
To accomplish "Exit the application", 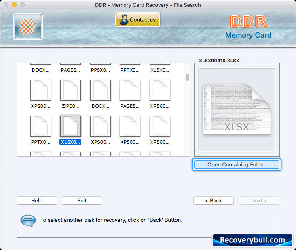I will click(x=82, y=200).
